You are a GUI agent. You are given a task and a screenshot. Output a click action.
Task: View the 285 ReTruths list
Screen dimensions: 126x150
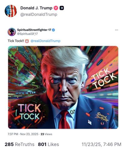coord(19,144)
